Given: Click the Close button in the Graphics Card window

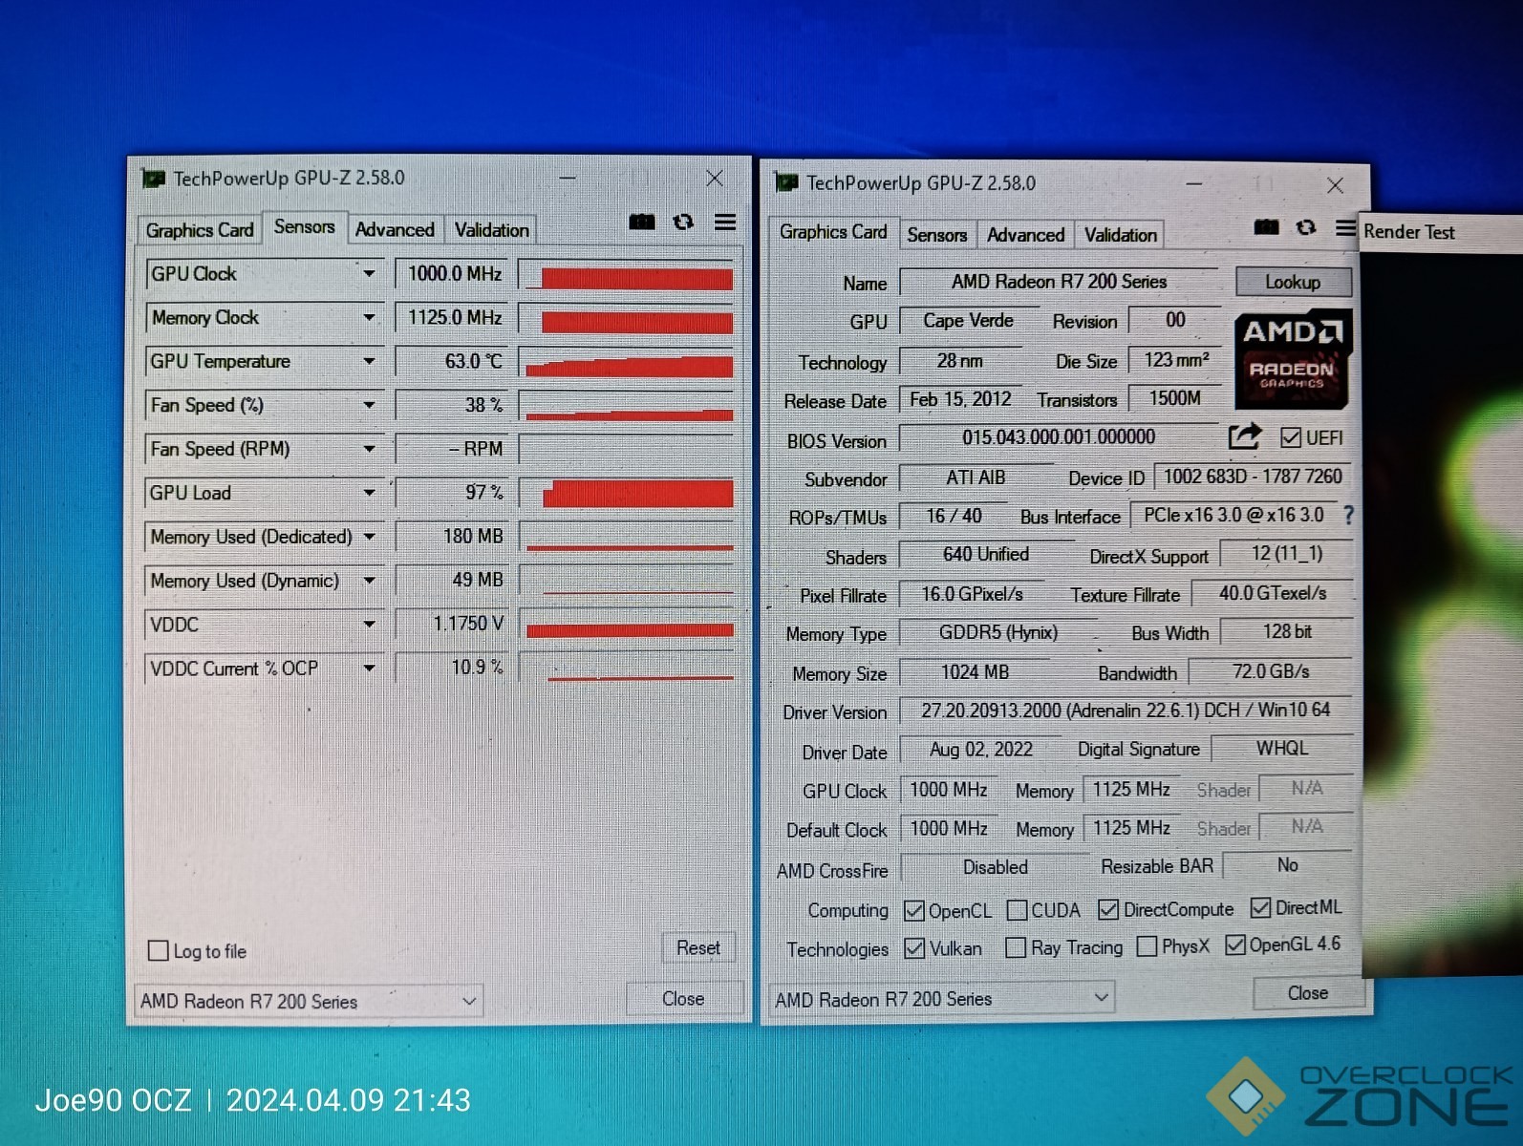Looking at the screenshot, I should coord(1308,993).
